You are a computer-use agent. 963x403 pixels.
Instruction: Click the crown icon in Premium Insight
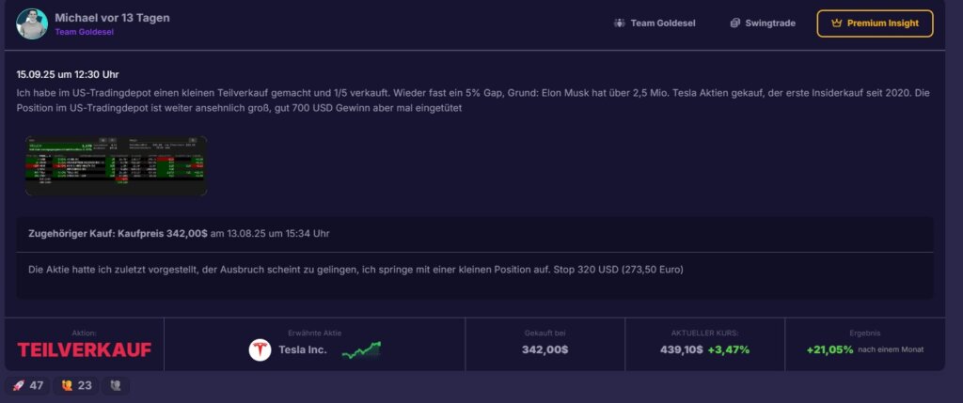tap(836, 23)
